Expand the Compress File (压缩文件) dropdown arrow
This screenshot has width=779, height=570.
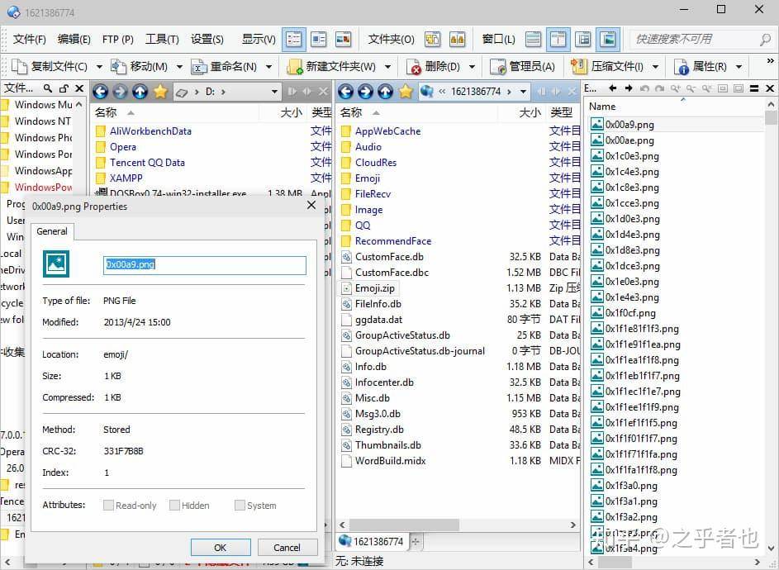(655, 67)
